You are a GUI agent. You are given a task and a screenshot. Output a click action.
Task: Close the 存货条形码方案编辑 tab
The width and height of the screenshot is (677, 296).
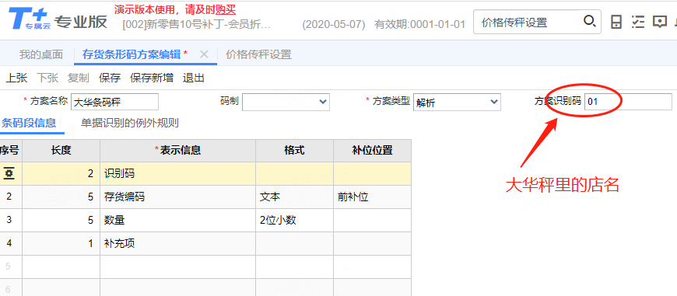pyautogui.click(x=204, y=54)
